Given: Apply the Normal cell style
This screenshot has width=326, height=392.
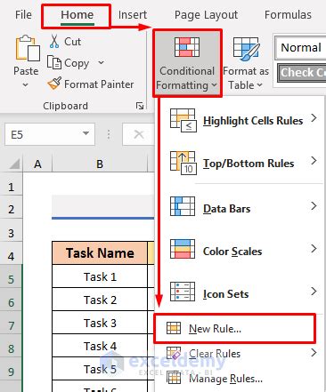Looking at the screenshot, I should [x=301, y=47].
